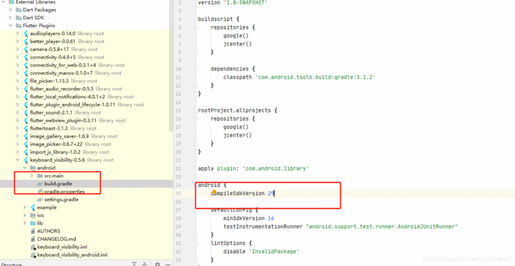Image resolution: width=515 pixels, height=266 pixels.
Task: Expand the ios folder
Action: pyautogui.click(x=25, y=215)
